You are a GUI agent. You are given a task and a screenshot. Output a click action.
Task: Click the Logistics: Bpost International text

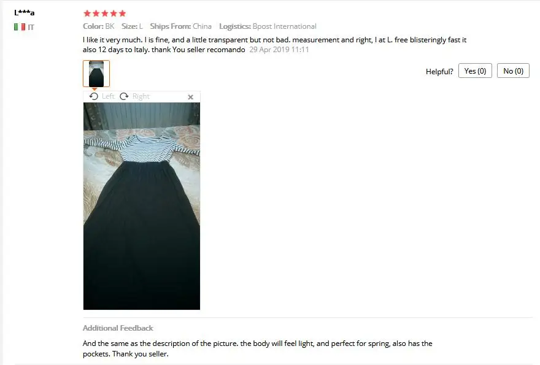[268, 26]
